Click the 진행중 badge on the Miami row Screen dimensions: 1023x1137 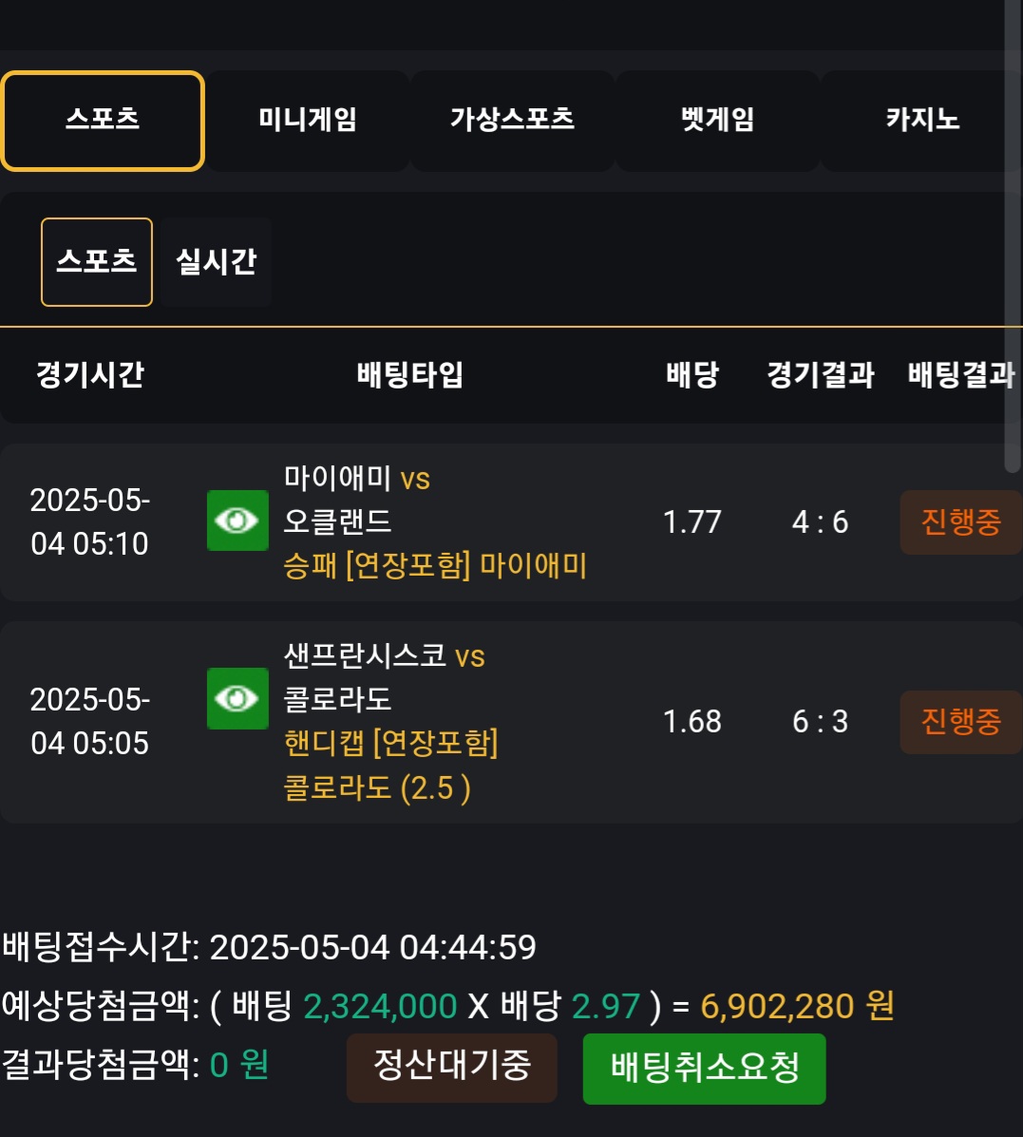point(960,521)
